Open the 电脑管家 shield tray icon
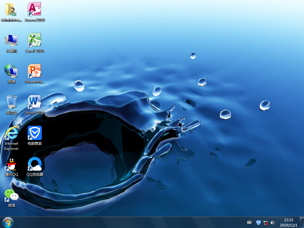The width and height of the screenshot is (304, 228). [x=258, y=223]
